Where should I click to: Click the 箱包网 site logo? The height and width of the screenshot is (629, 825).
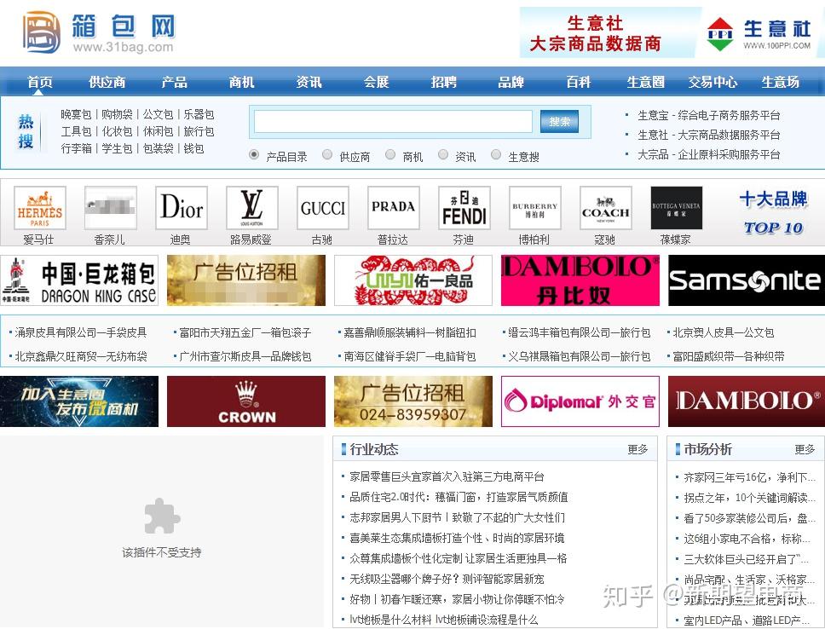tap(98, 32)
